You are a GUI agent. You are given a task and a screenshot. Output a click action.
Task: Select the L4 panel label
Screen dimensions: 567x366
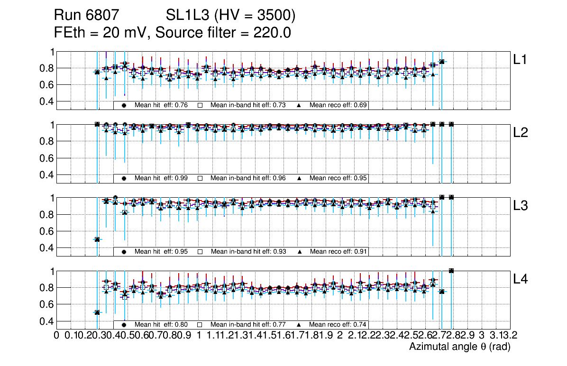coord(521,279)
